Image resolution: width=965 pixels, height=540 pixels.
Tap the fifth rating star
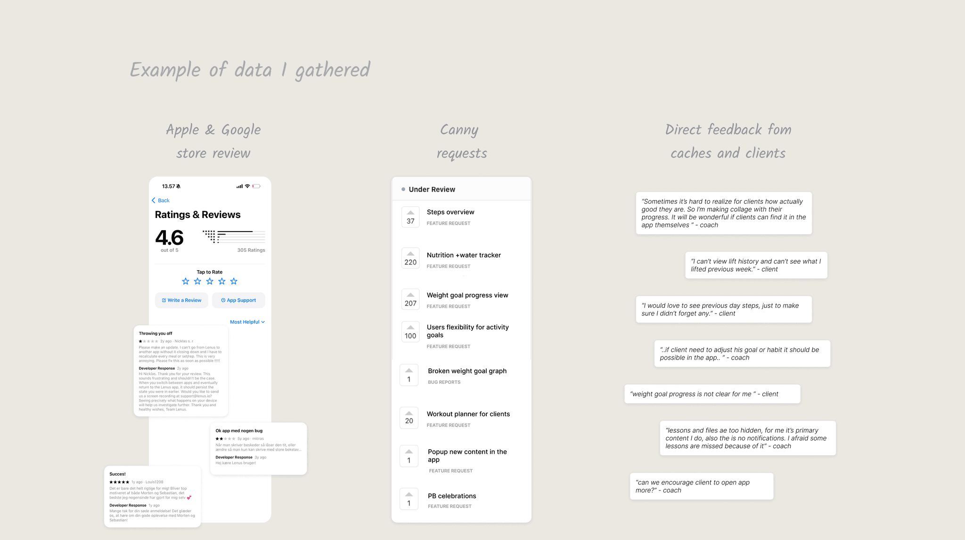pyautogui.click(x=234, y=281)
